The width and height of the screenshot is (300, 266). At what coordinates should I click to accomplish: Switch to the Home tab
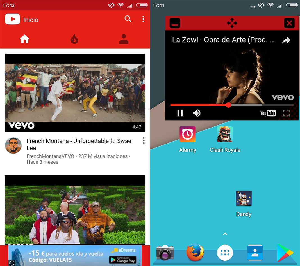[x=25, y=40]
